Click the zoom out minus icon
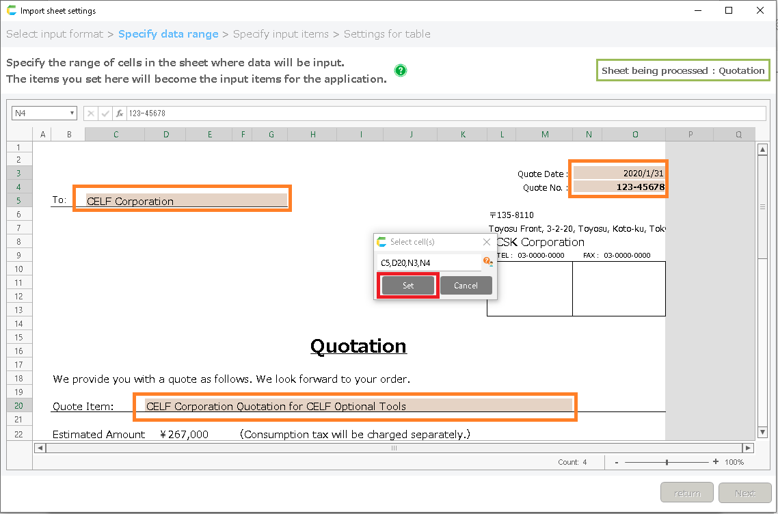778x514 pixels. click(617, 462)
